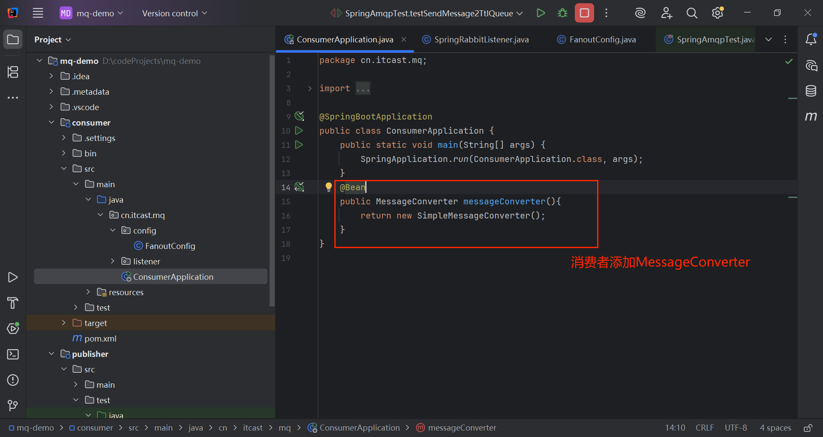The height and width of the screenshot is (437, 823).
Task: Open the Git tool window icon
Action: click(13, 405)
